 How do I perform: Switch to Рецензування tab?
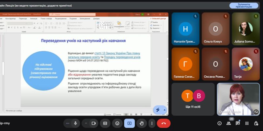60,19
